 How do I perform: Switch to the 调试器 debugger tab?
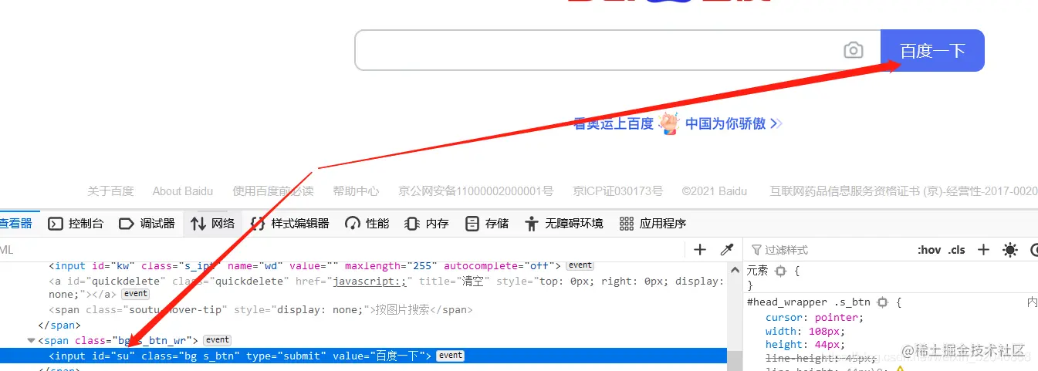[147, 224]
